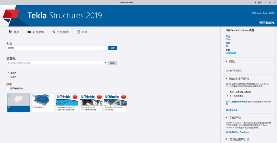
Task: Open the 查看收集来的数据 link
Action: pyautogui.click(x=240, y=102)
